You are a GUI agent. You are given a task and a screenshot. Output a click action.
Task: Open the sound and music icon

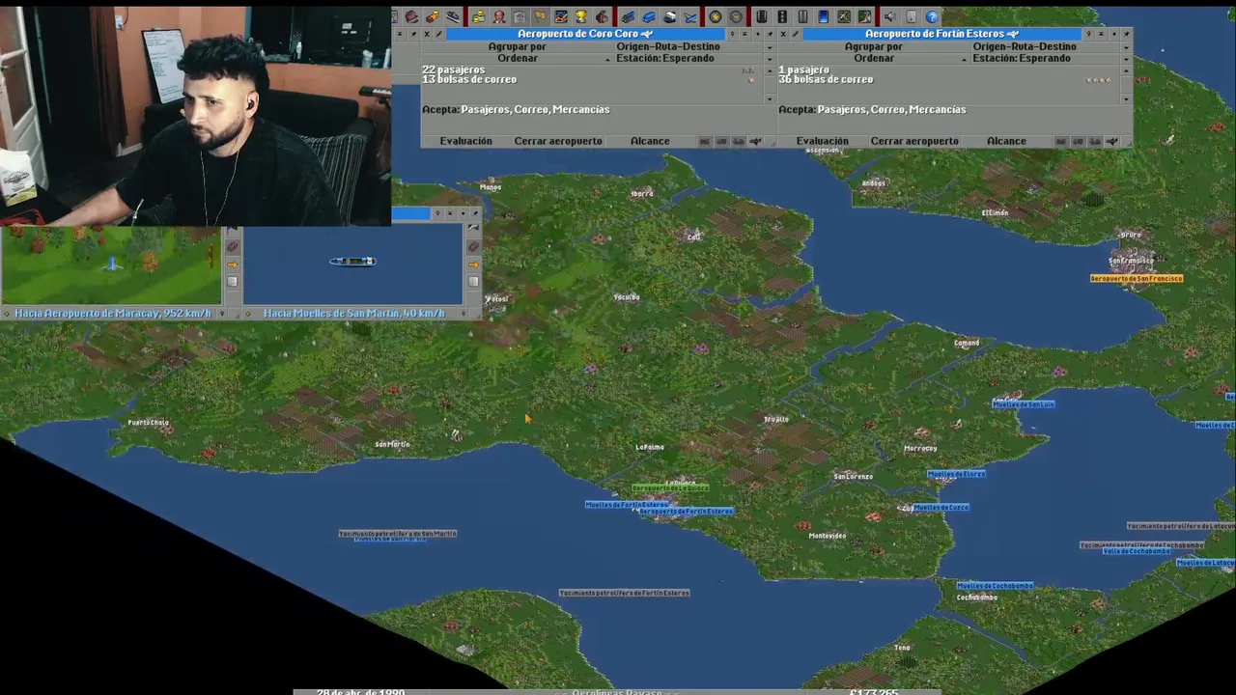(889, 16)
